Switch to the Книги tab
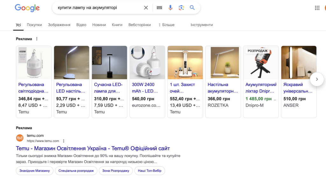The width and height of the screenshot is (326, 180). click(117, 25)
